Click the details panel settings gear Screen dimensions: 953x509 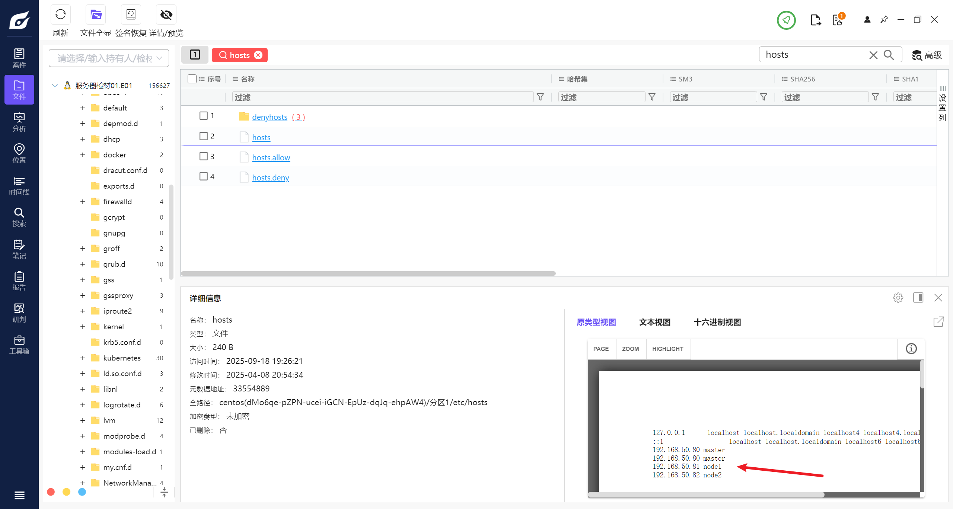(x=898, y=298)
